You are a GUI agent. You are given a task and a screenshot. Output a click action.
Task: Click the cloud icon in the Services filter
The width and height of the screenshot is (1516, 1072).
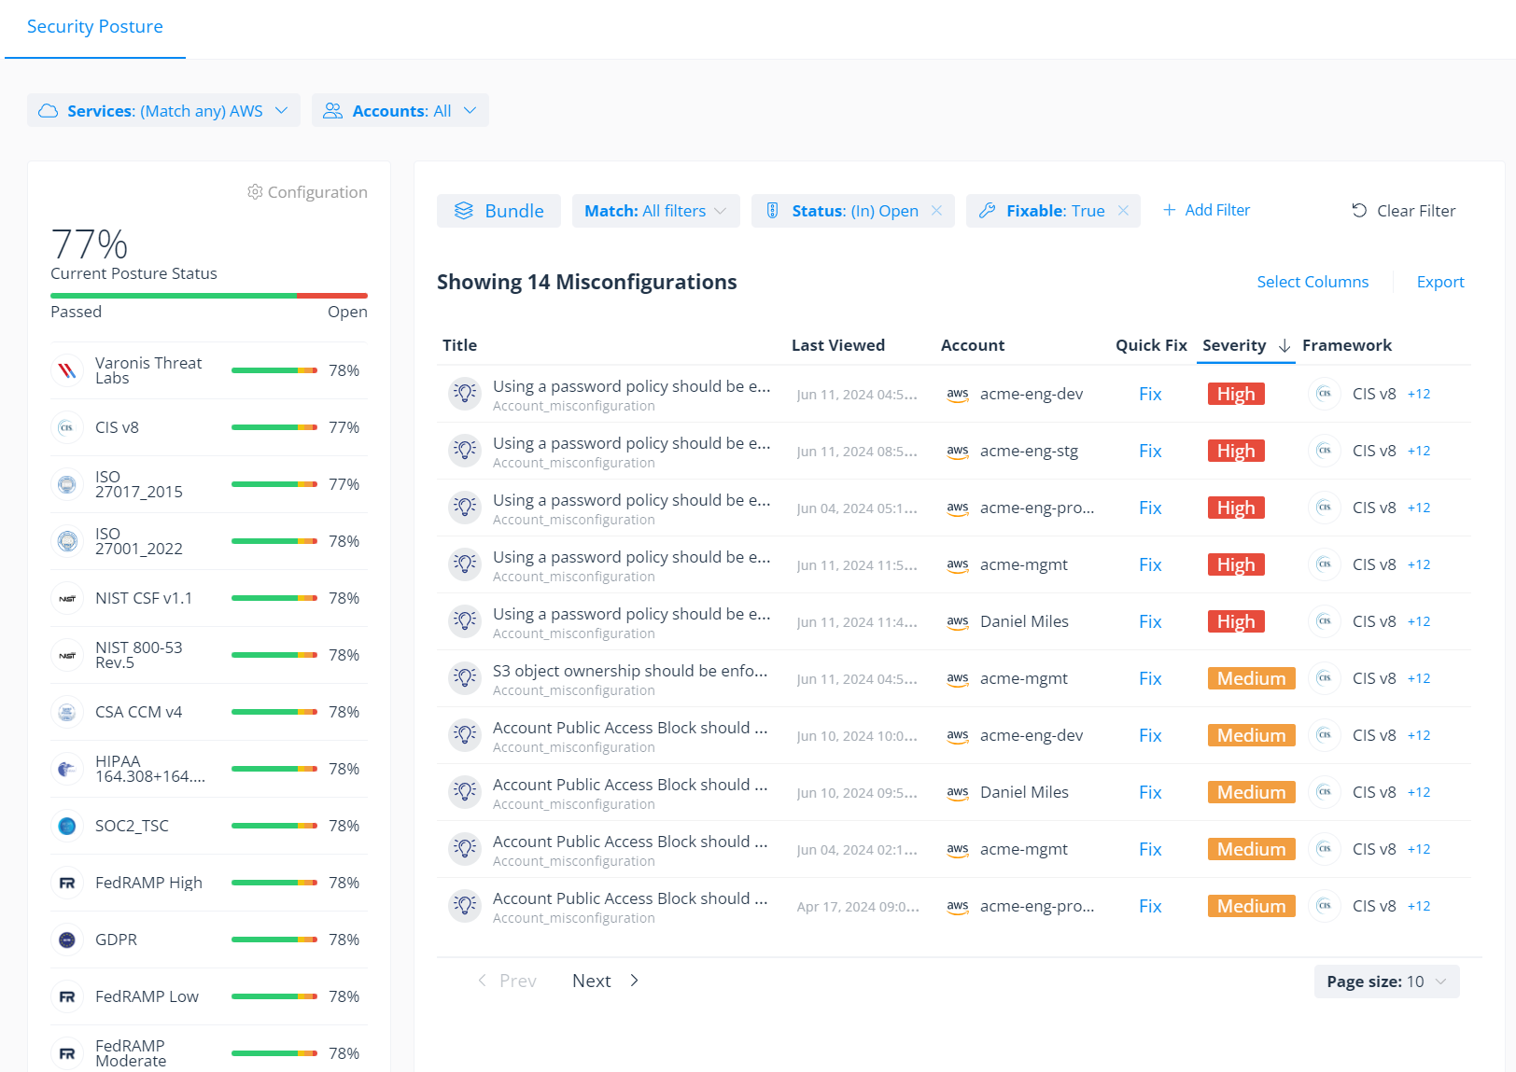[48, 110]
